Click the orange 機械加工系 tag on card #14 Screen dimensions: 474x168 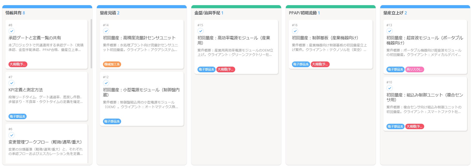point(112,64)
